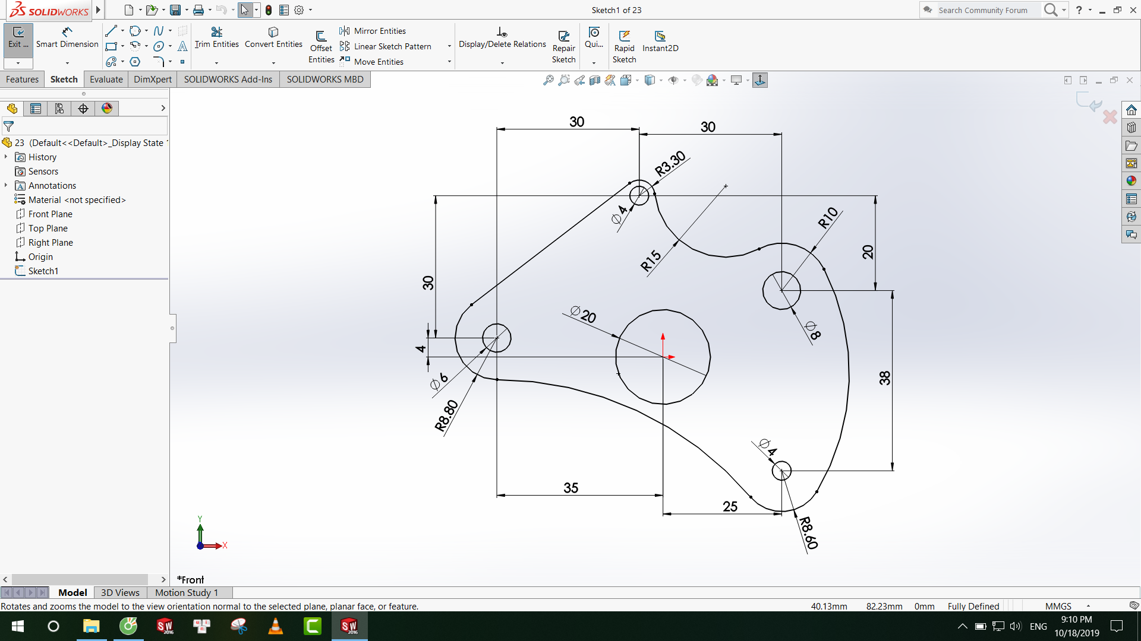
Task: Select the Straight Slot tool
Action: point(111,62)
